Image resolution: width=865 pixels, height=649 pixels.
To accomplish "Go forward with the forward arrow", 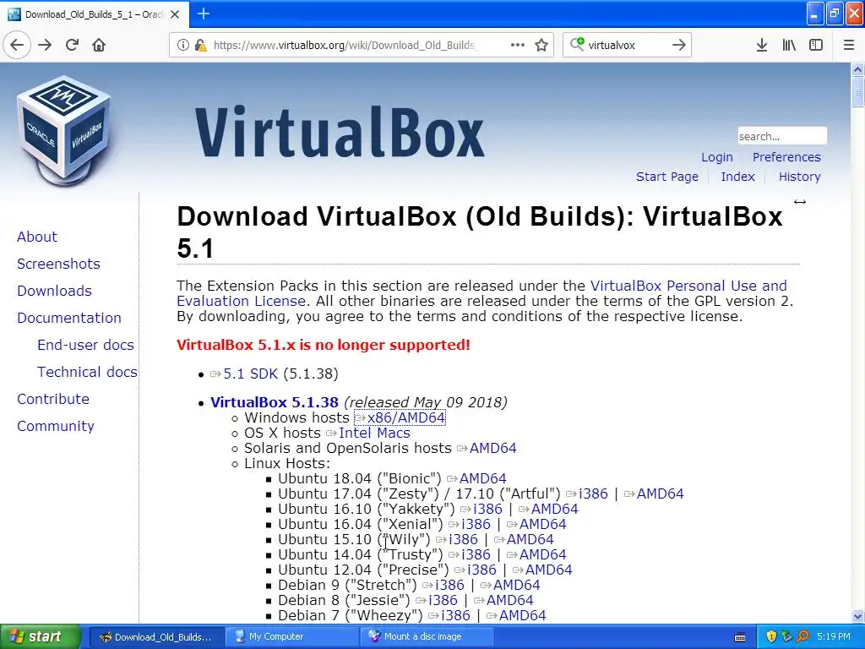I will click(46, 45).
